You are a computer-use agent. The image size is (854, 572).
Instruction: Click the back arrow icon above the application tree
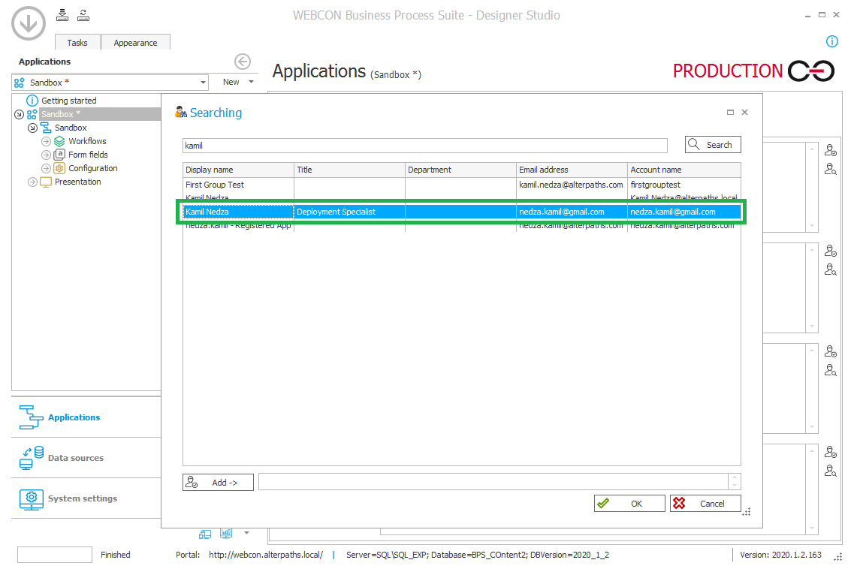242,62
